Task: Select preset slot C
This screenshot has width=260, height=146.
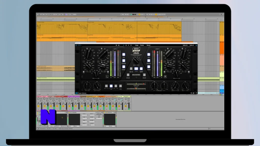Action: 128,45
